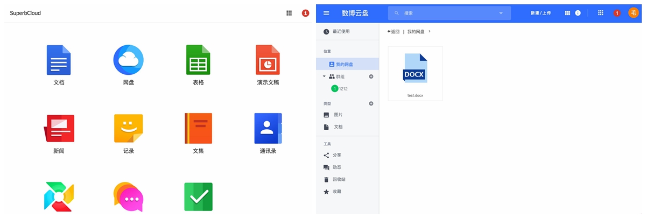Screen dimensions: 646x218
Task: Click the trash icon beside 回收站
Action: click(x=326, y=179)
